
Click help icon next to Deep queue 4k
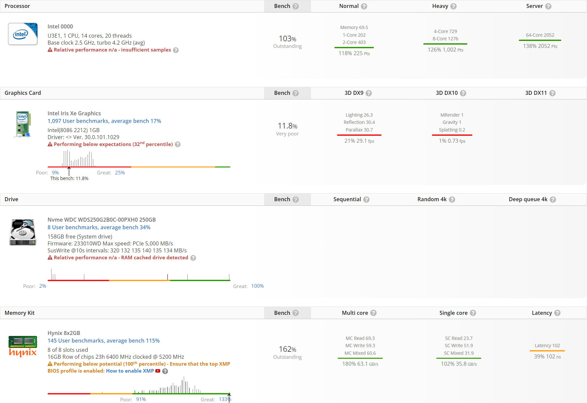[553, 200]
